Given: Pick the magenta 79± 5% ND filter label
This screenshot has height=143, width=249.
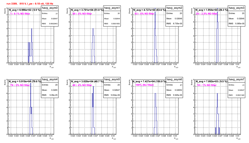Looking at the screenshot, I should (20, 85).
